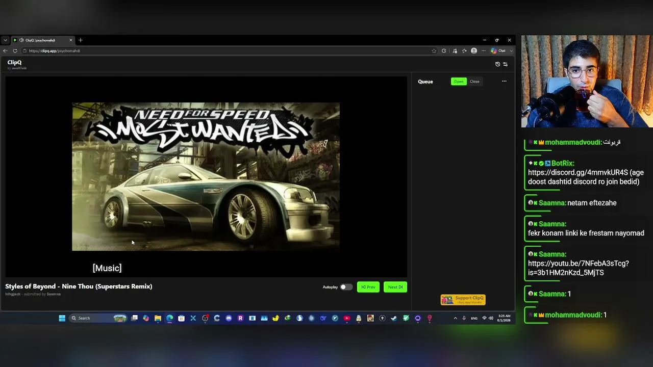Viewport: 653px width, 367px height.
Task: Open a new browser tab
Action: click(x=81, y=40)
